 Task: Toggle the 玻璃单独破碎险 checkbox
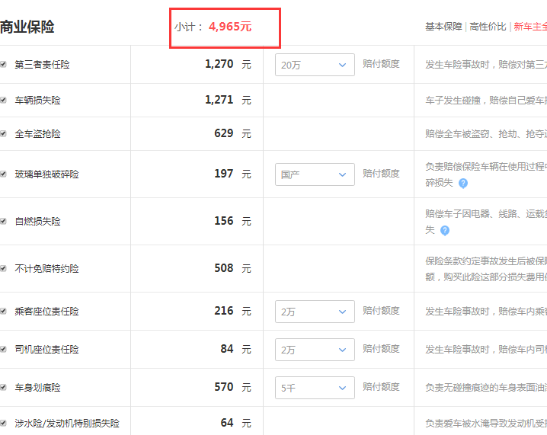3,174
